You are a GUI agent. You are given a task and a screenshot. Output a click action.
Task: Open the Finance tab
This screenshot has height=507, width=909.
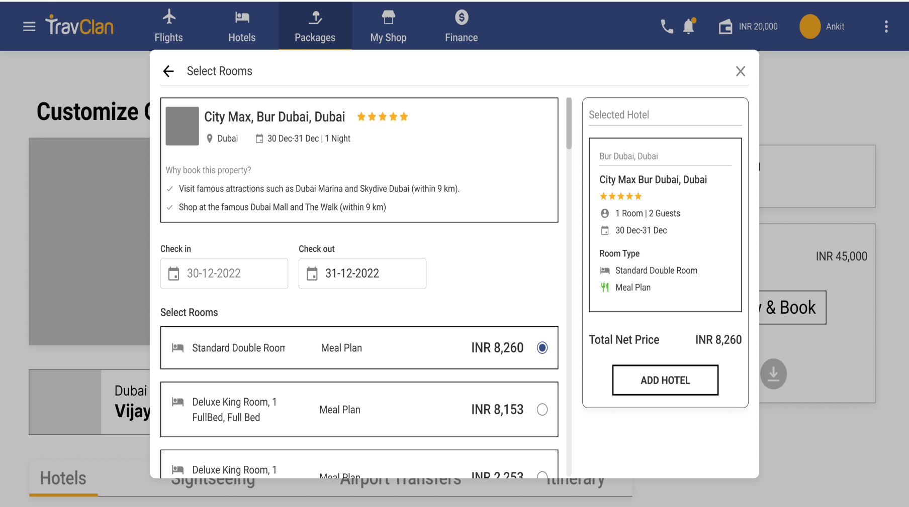(x=461, y=26)
